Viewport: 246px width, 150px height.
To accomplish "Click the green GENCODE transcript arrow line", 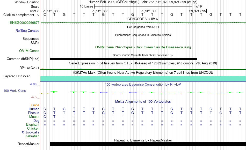I will point(143,23).
